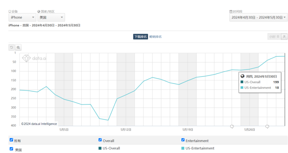Image resolution: width=288 pixels, height=153 pixels.
Task: Open the iPhone device dropdown
Action: tap(22, 17)
